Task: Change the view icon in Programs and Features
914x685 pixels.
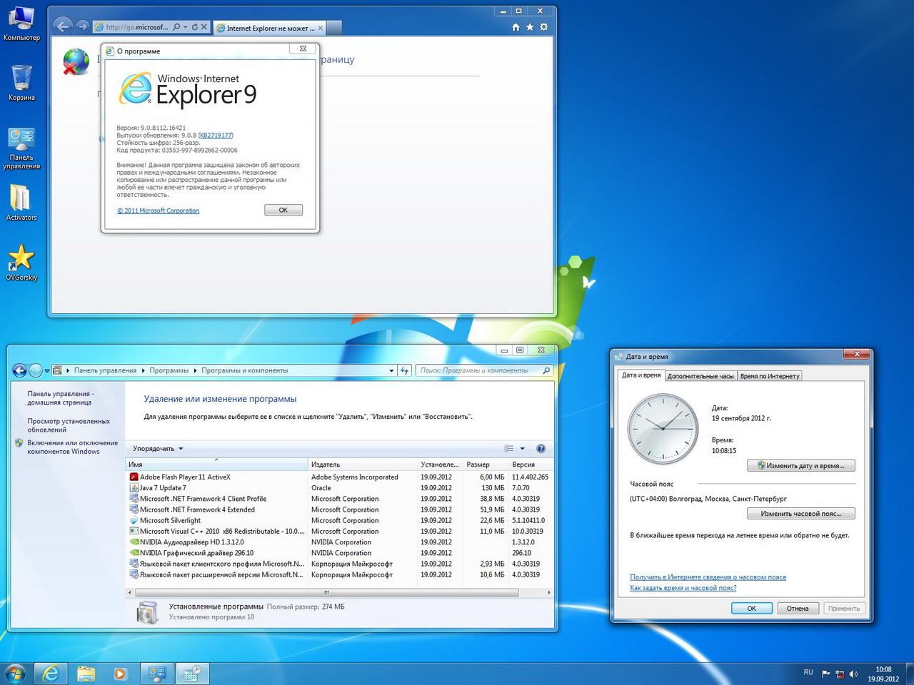Action: (509, 449)
